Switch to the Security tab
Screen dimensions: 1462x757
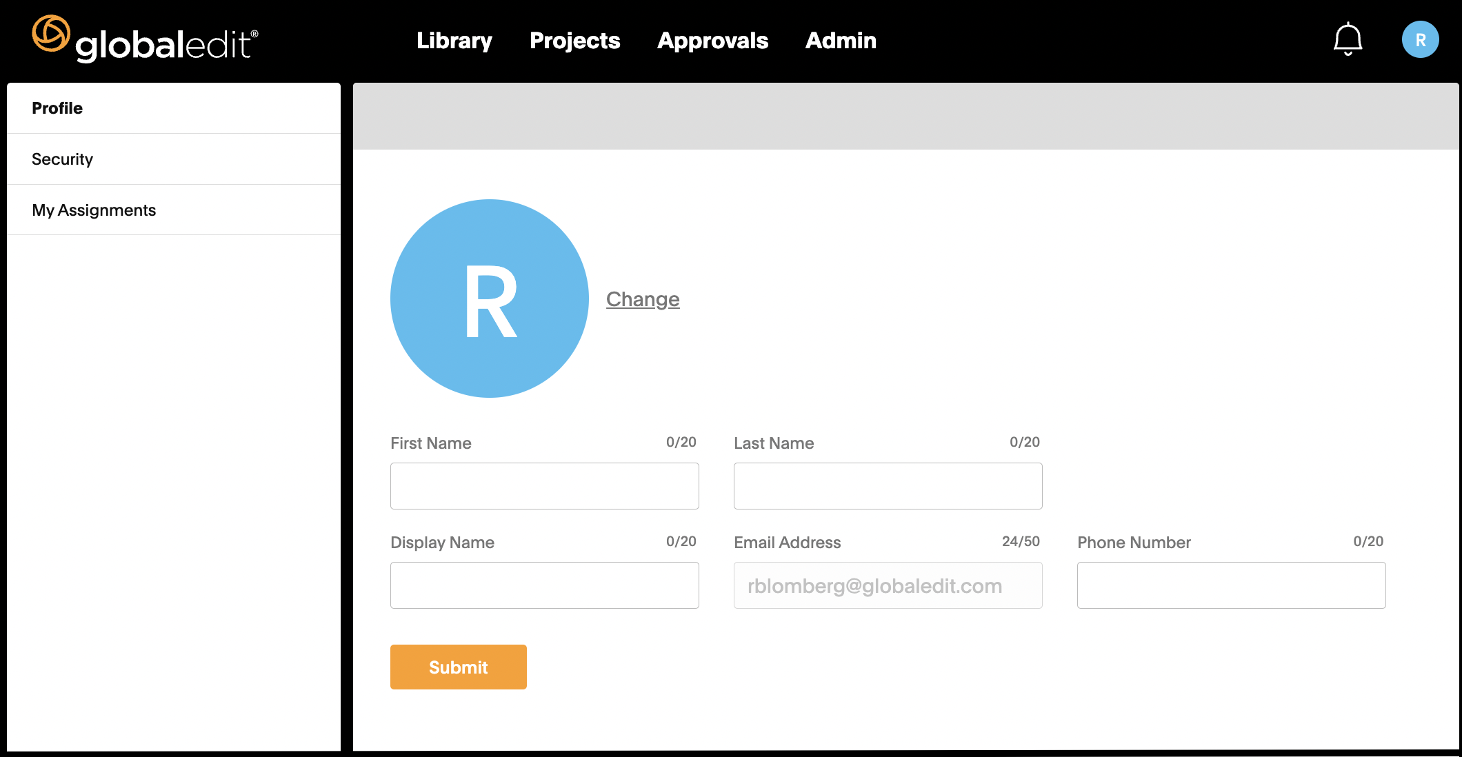coord(174,159)
